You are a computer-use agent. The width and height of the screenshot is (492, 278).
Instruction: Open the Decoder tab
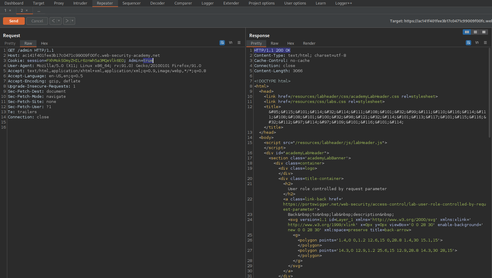click(158, 3)
